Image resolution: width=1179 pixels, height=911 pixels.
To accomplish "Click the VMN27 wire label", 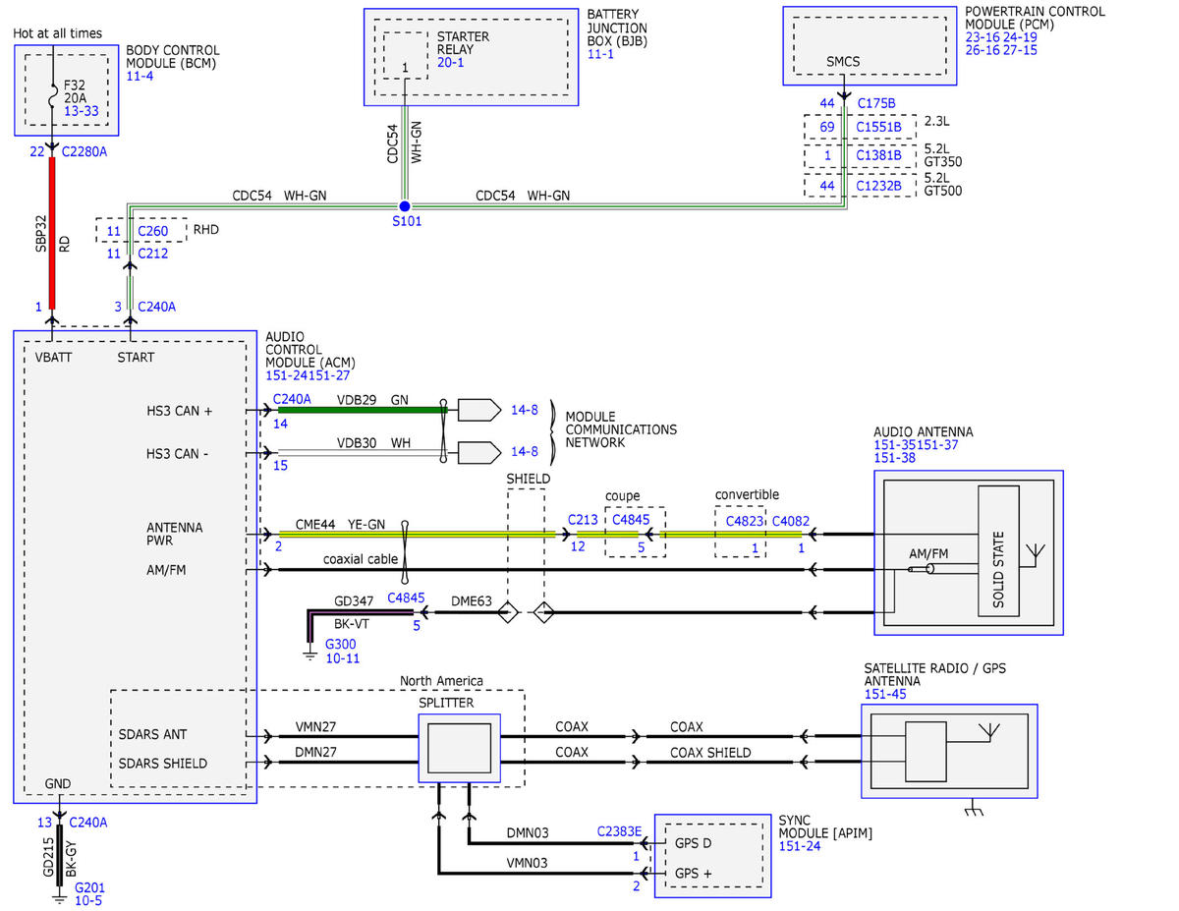I will pyautogui.click(x=315, y=726).
